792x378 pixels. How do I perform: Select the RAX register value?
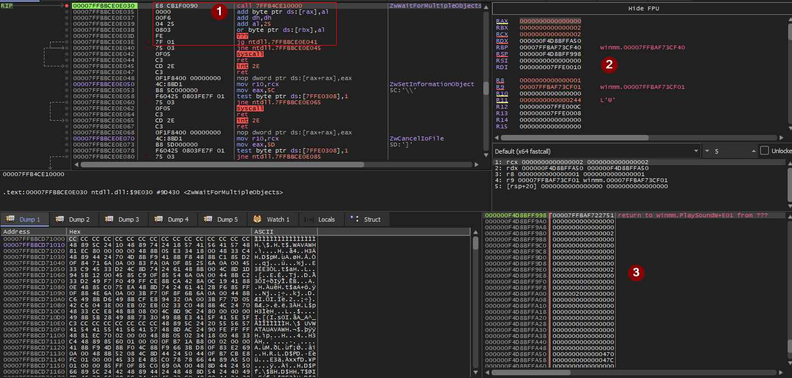coord(550,21)
